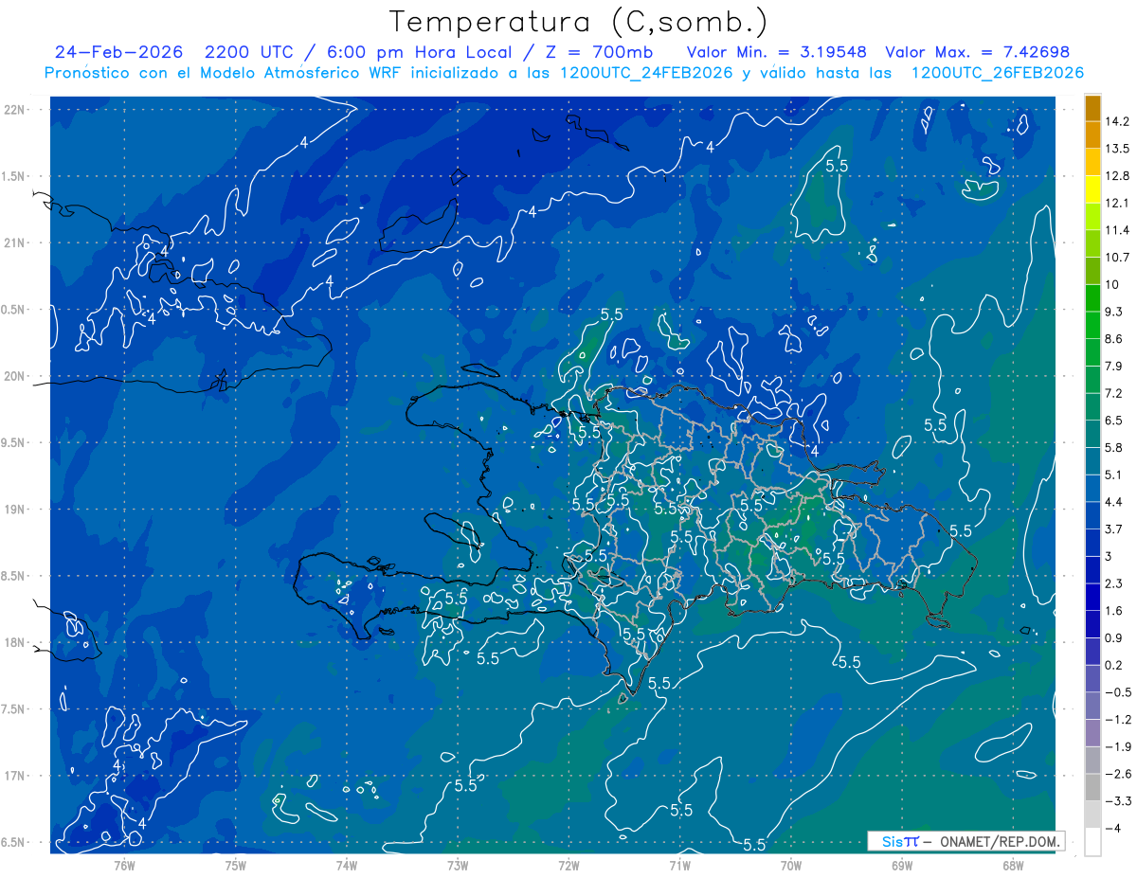
Task: Click the "1.6" value on the color scale
Action: 1115,611
